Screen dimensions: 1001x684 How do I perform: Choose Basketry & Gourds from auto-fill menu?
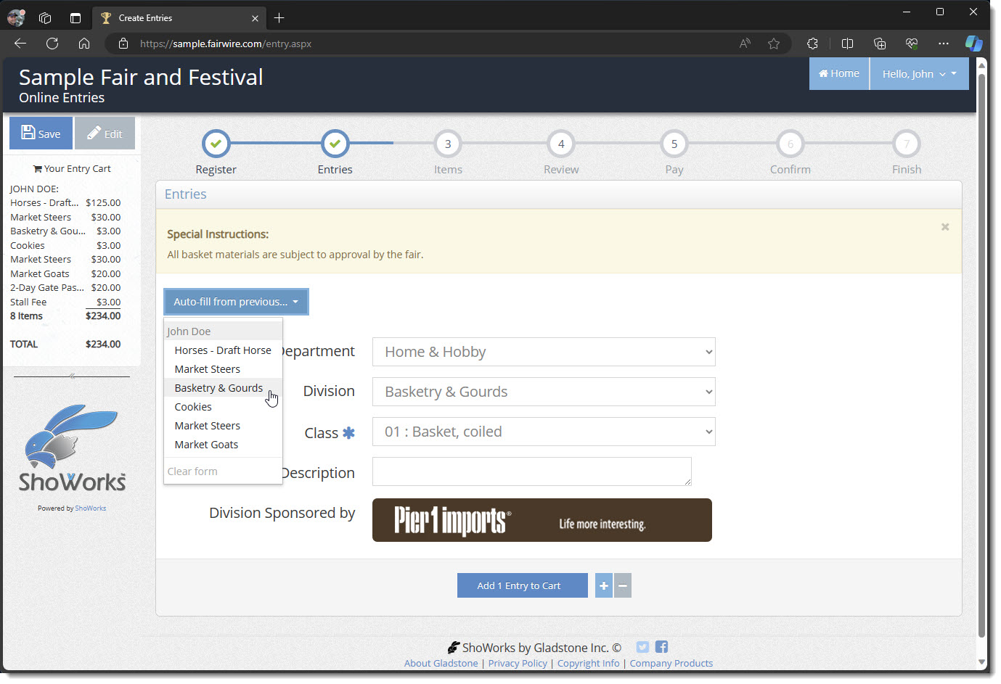coord(218,388)
